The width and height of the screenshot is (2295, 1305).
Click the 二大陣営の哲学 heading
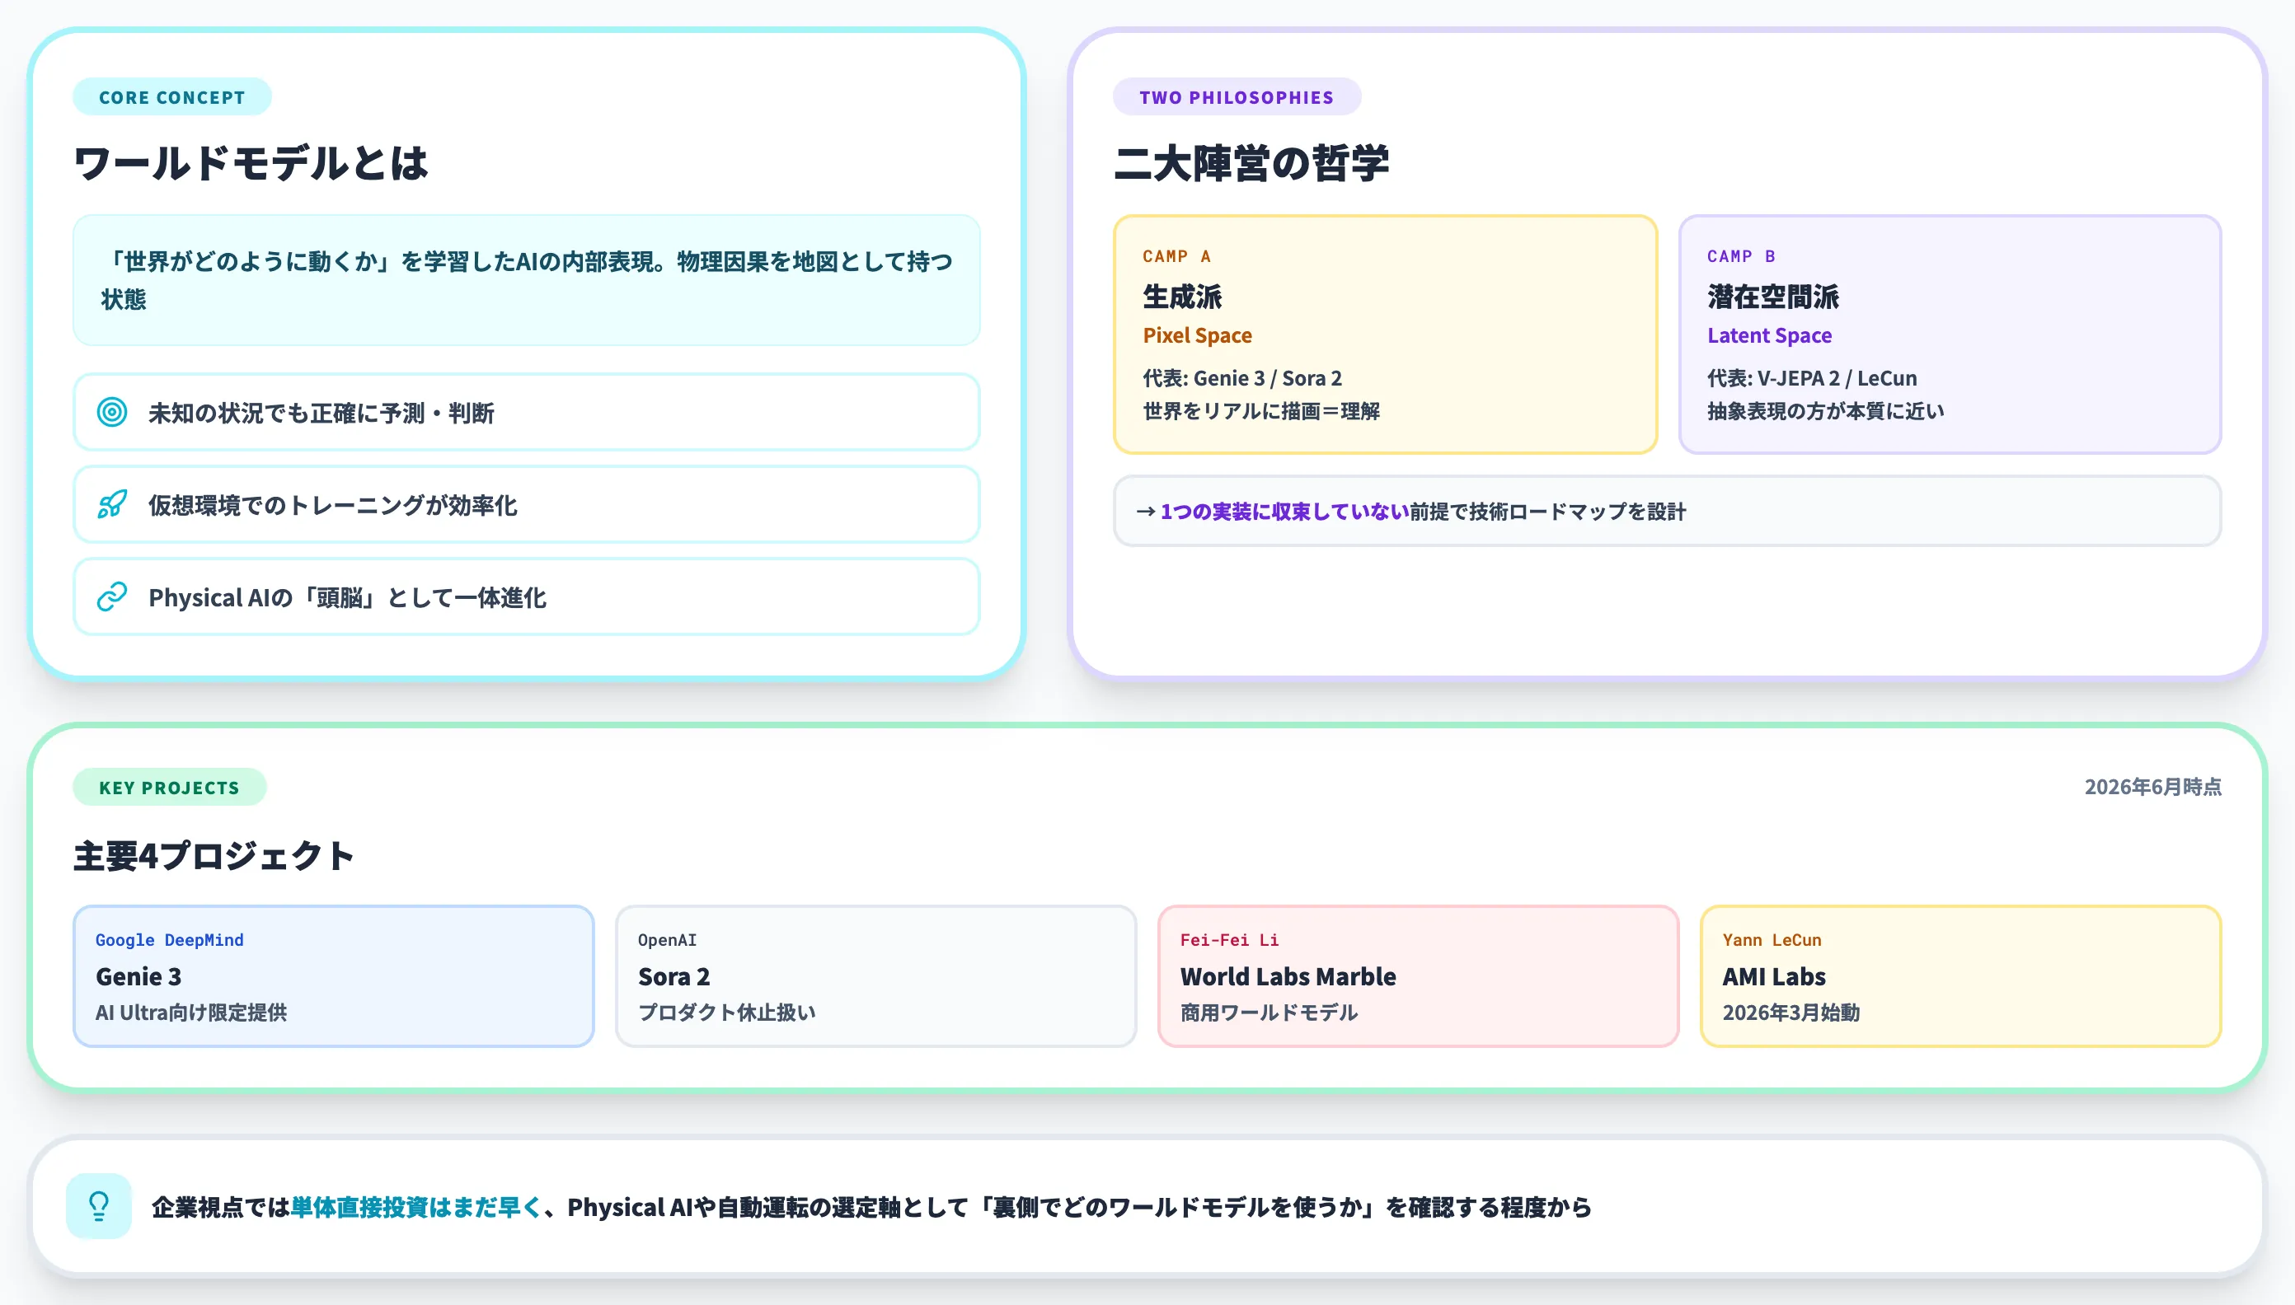pyautogui.click(x=1251, y=164)
